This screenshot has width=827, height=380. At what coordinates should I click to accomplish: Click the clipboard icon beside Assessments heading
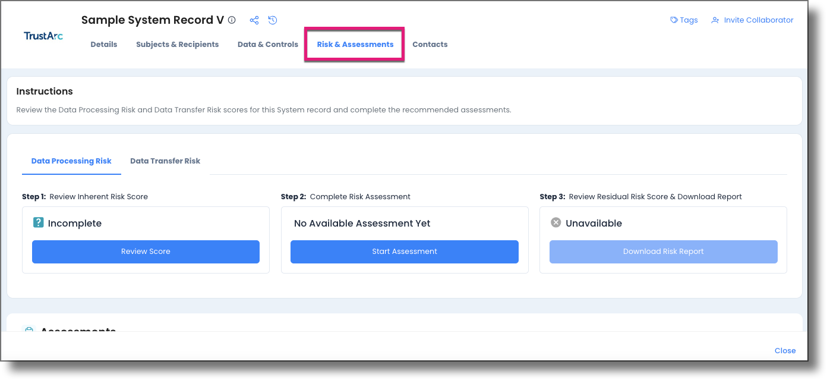(x=29, y=331)
